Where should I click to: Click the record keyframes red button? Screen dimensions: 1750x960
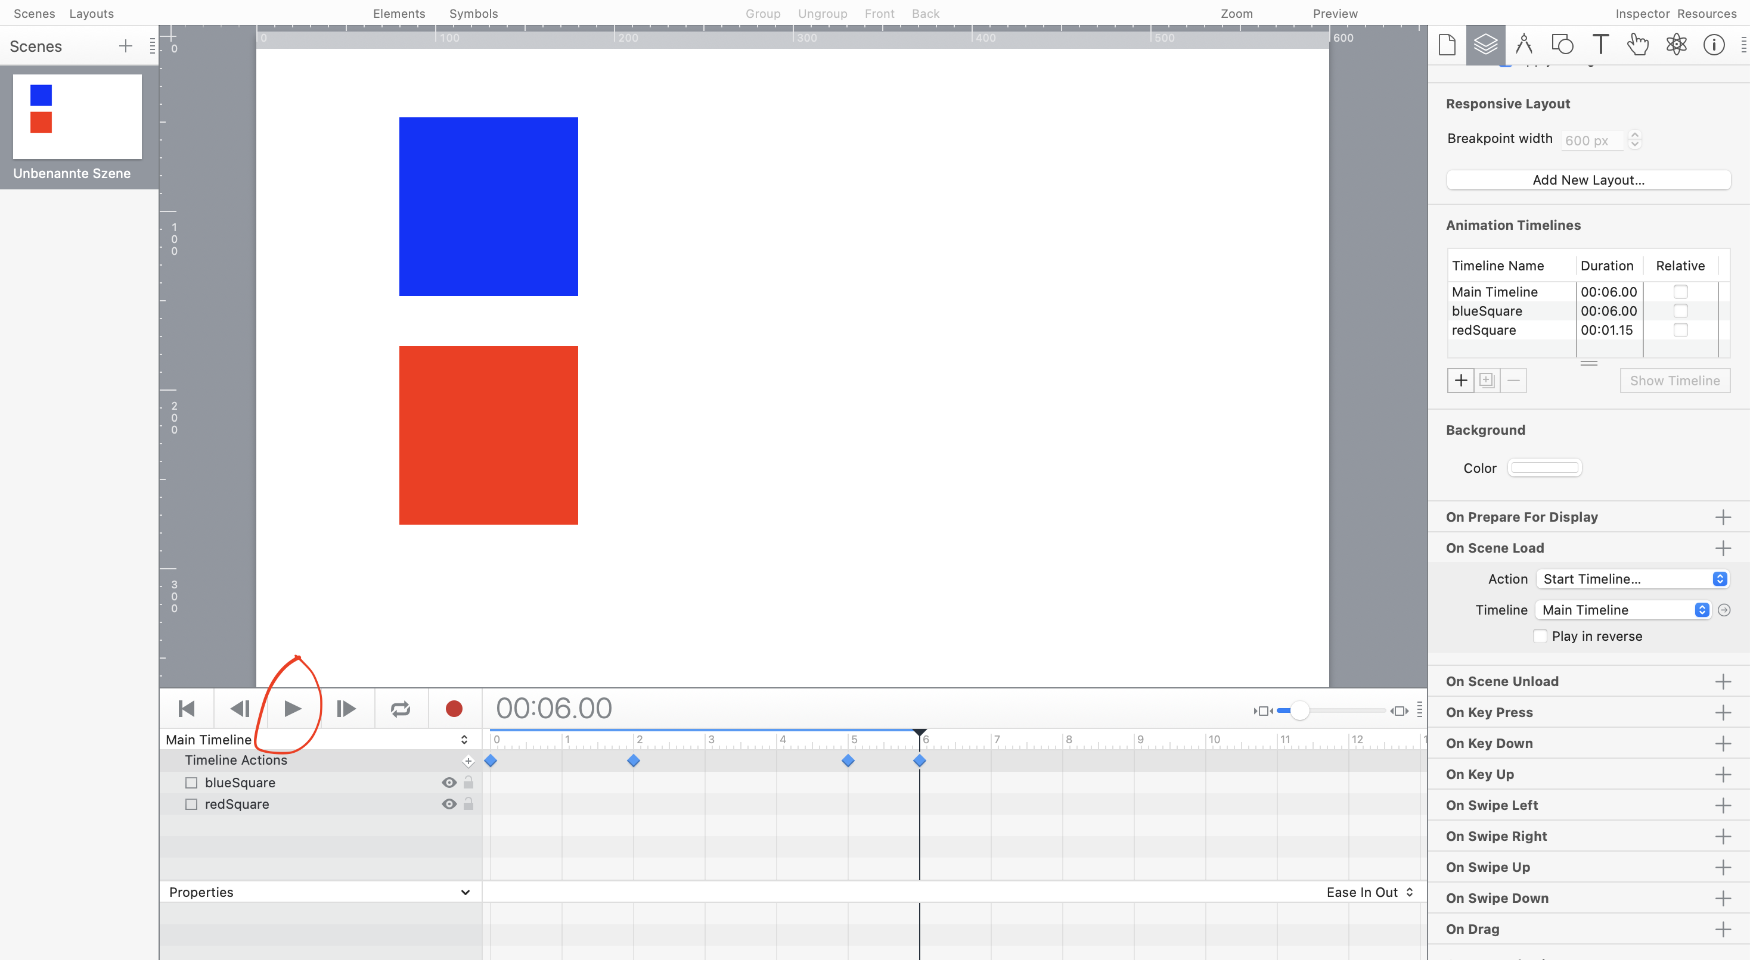(x=454, y=709)
